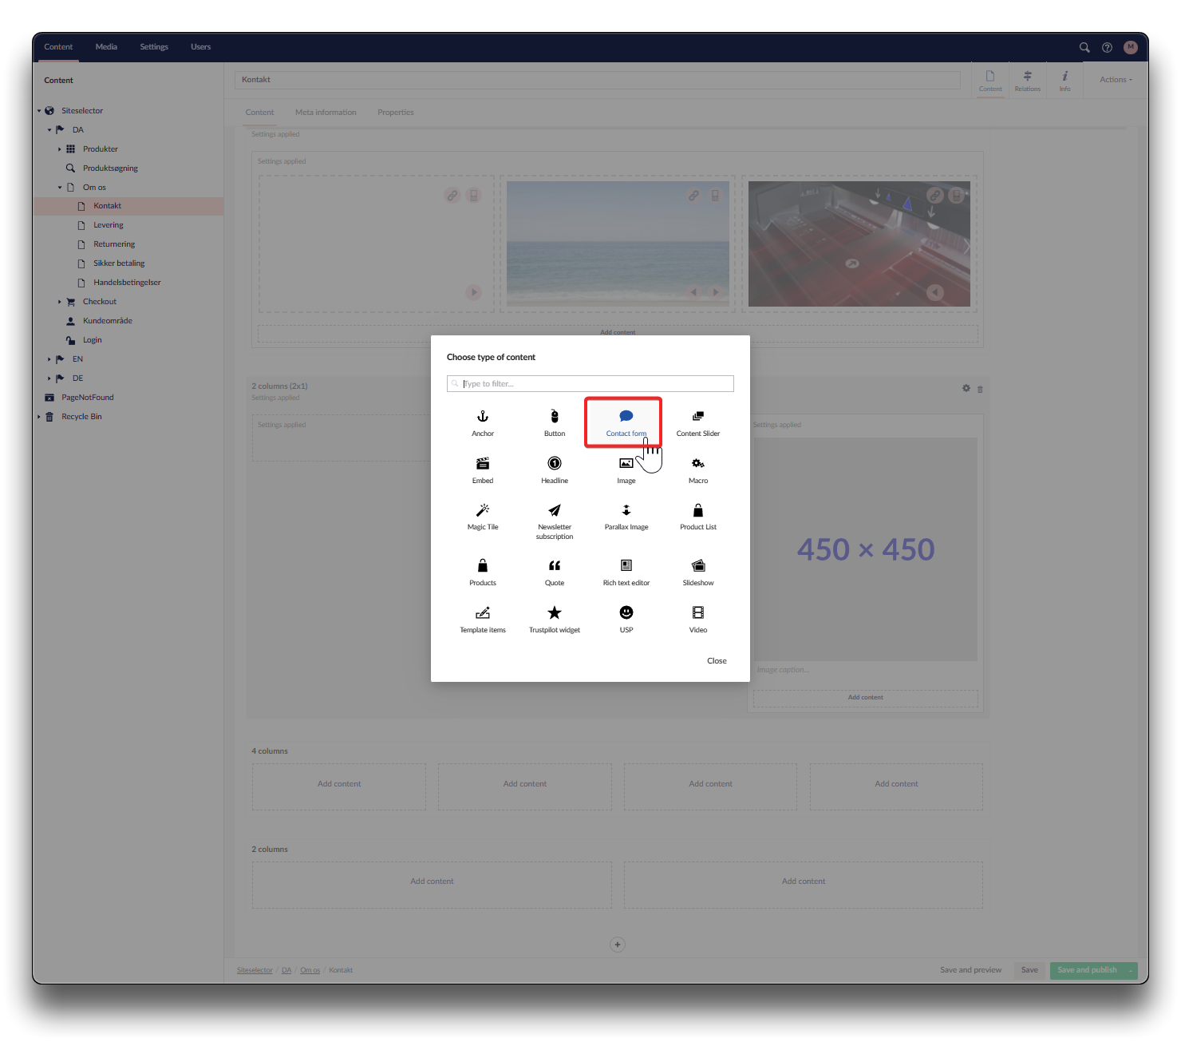Image resolution: width=1181 pixels, height=1042 pixels.
Task: Open the Relations app icon
Action: coord(1027,81)
